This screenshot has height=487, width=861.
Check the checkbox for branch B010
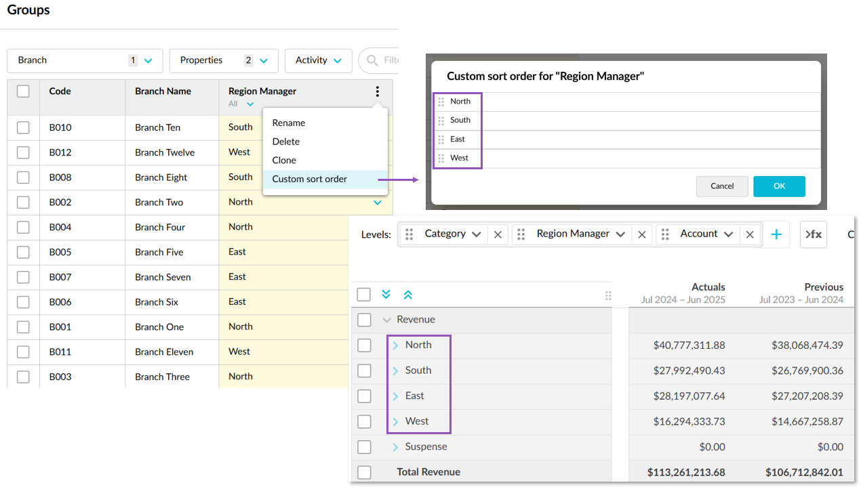(x=23, y=127)
